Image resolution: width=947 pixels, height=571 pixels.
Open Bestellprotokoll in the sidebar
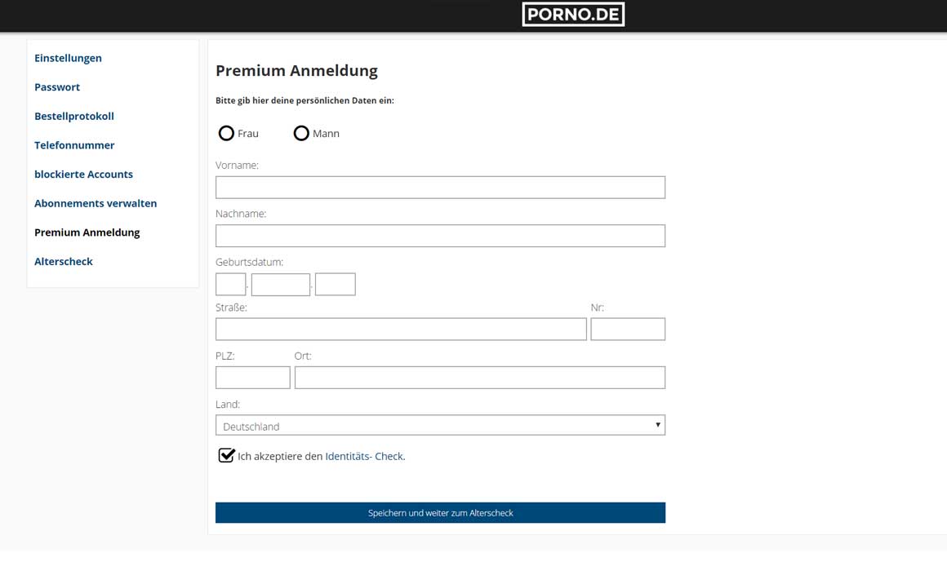pos(74,116)
